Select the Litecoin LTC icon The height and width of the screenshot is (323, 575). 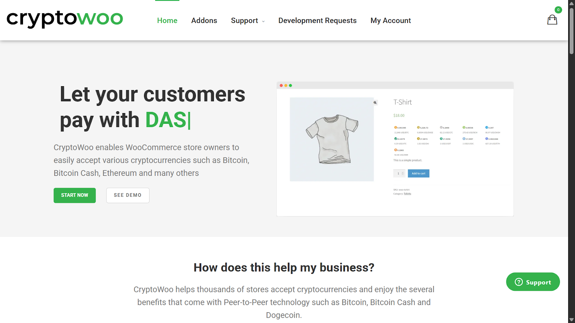pos(441,127)
